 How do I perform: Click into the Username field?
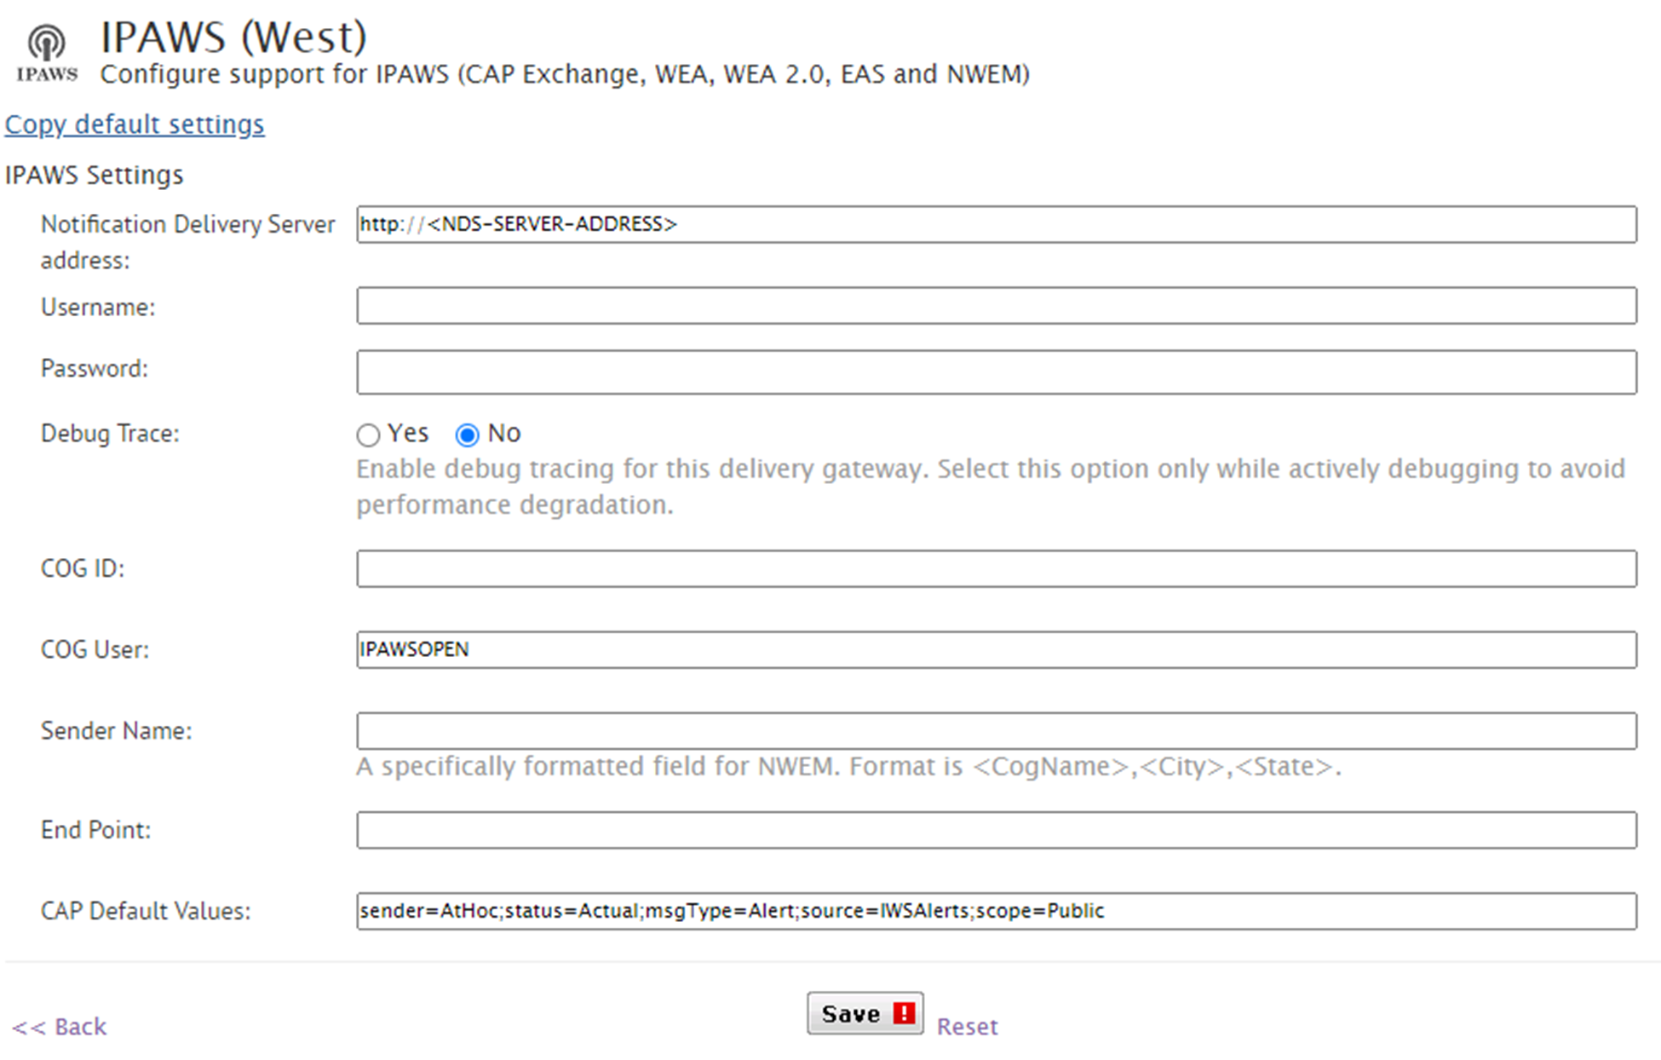tap(997, 306)
